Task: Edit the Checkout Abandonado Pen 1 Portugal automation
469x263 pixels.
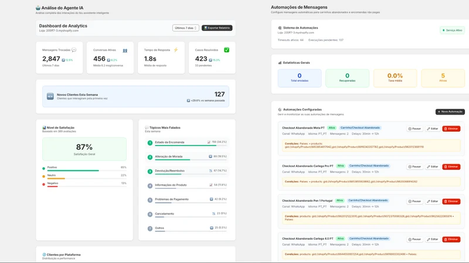Action: [433, 201]
